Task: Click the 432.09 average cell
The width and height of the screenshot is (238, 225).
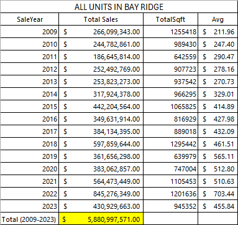Action: (x=217, y=132)
